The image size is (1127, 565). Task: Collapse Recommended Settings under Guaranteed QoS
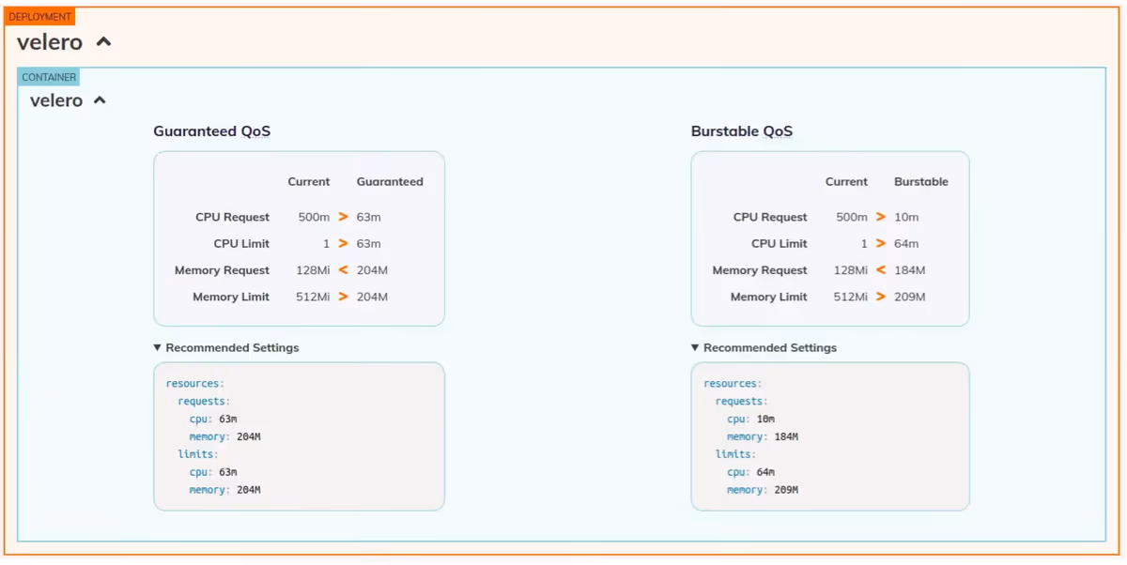point(226,348)
